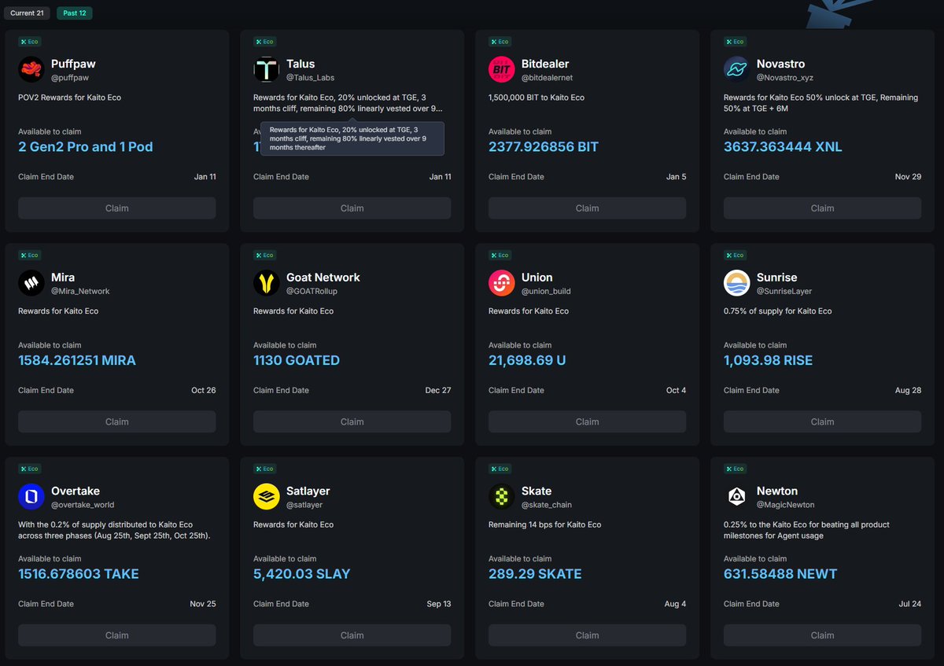This screenshot has width=944, height=666.
Task: Open the Talus project logo
Action: point(267,70)
